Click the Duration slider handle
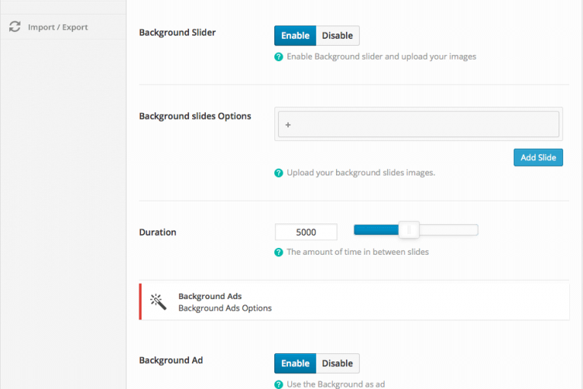Viewport: 583px width, 389px height. coord(409,230)
